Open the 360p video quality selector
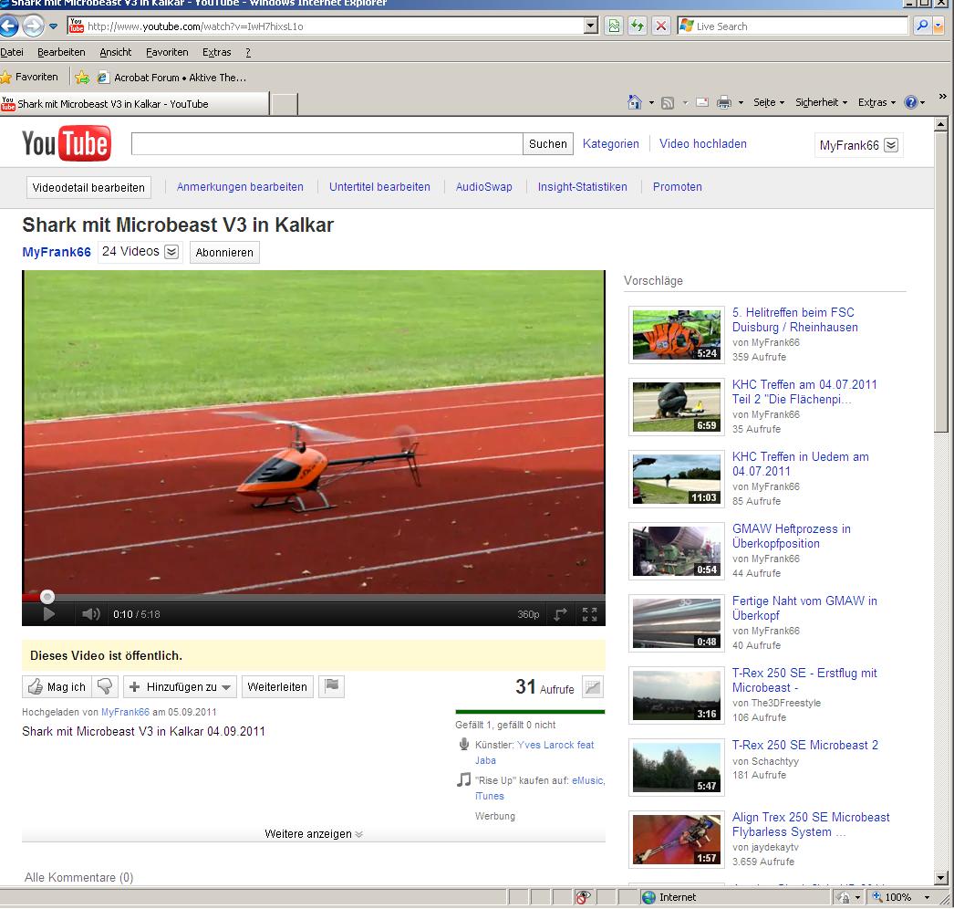This screenshot has height=909, width=954. point(528,614)
